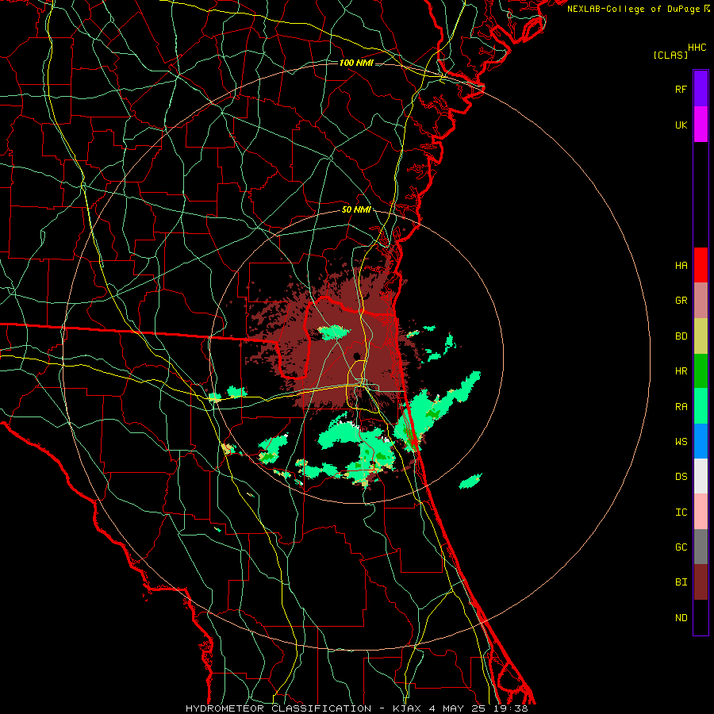Click the UK legend label
Image resolution: width=714 pixels, height=714 pixels.
(x=681, y=125)
